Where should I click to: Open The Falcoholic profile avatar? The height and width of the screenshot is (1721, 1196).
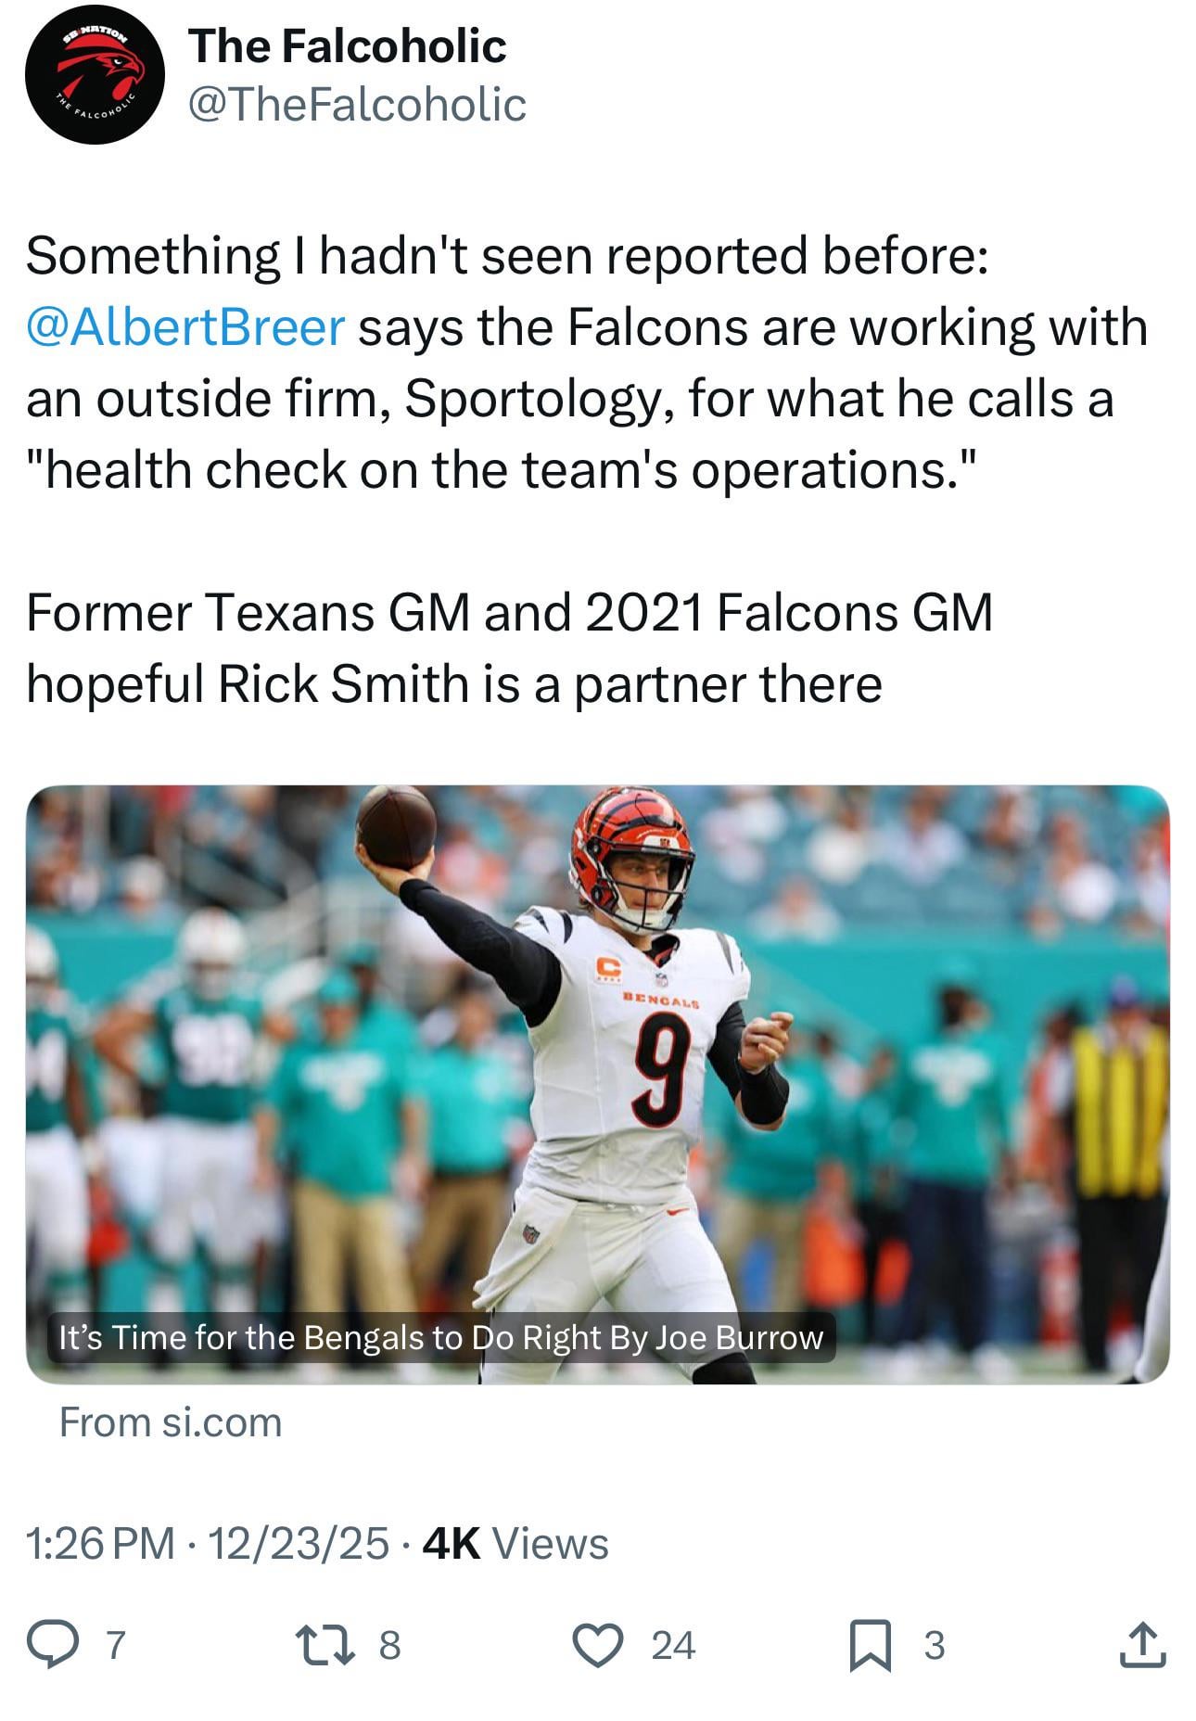click(95, 74)
